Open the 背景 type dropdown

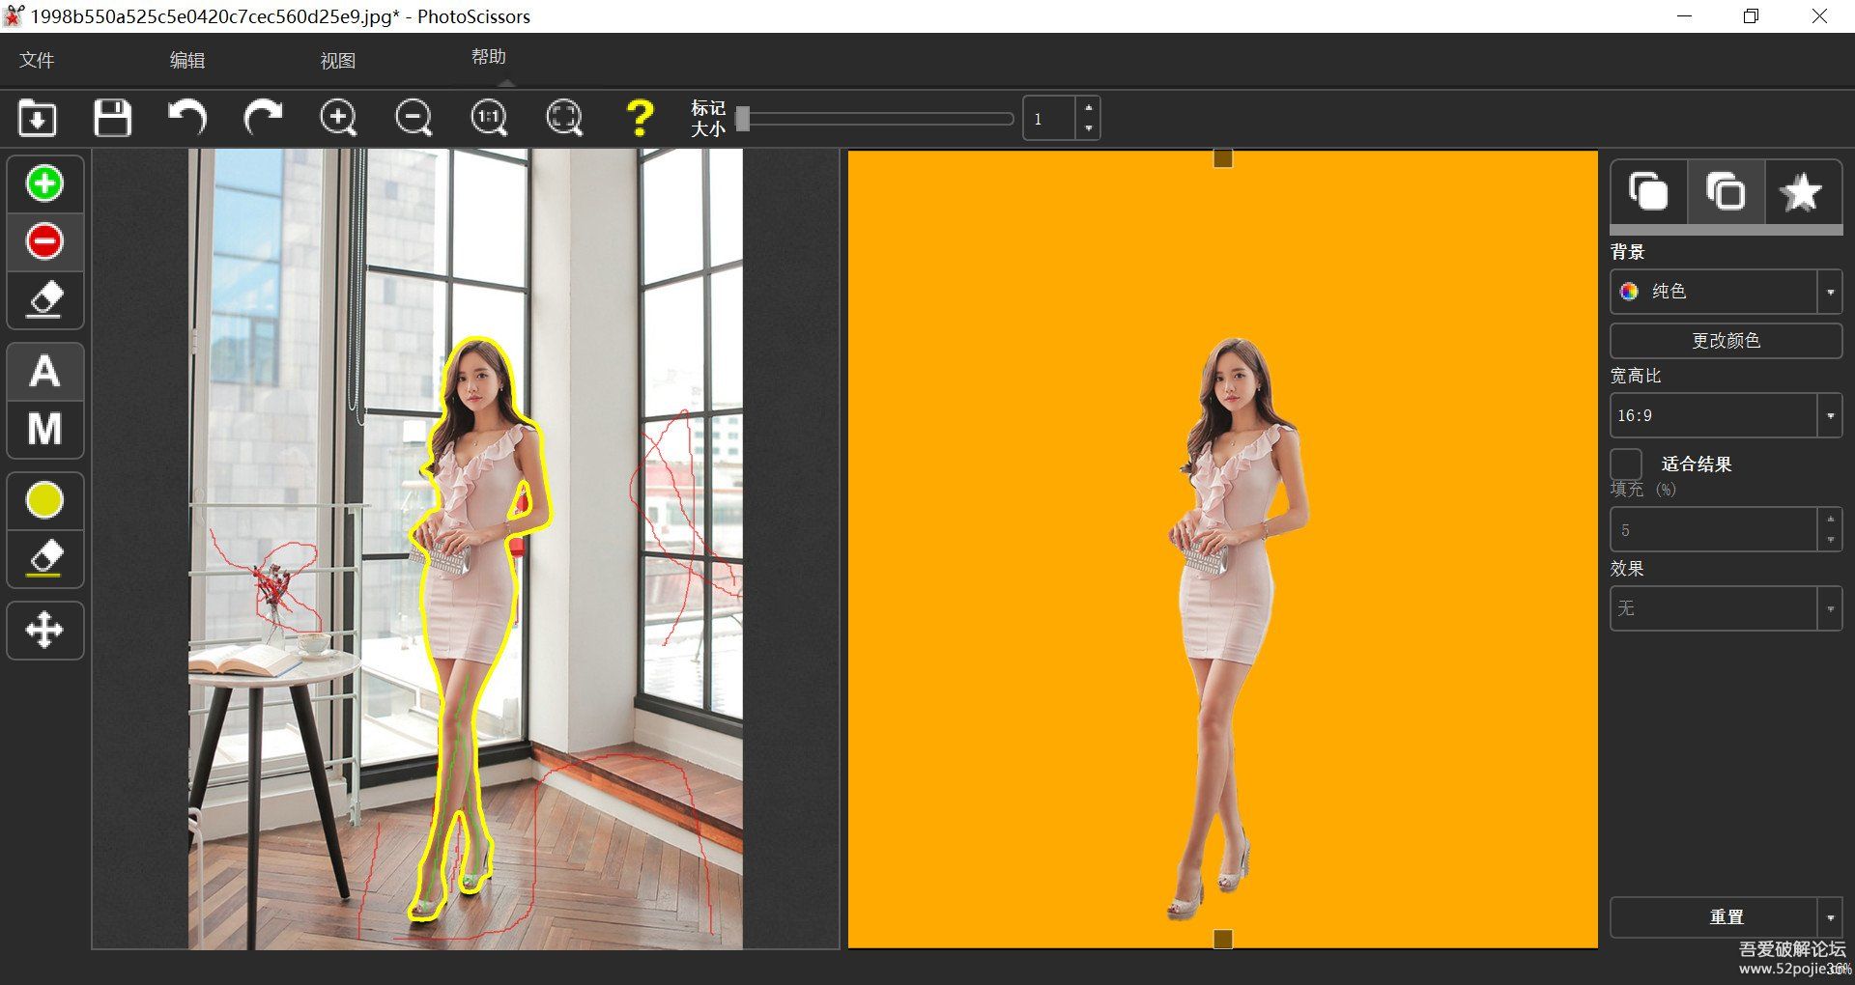[x=1829, y=292]
